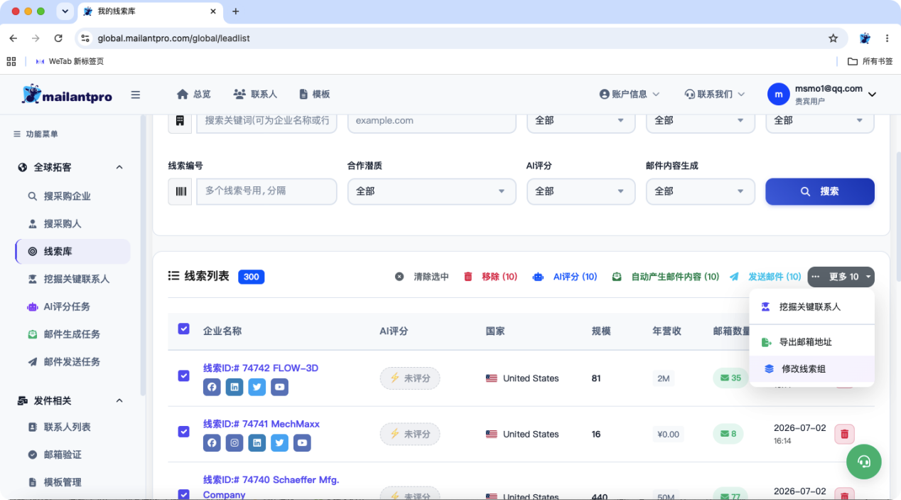
Task: Click 清除选中 to clear selection
Action: click(x=422, y=277)
